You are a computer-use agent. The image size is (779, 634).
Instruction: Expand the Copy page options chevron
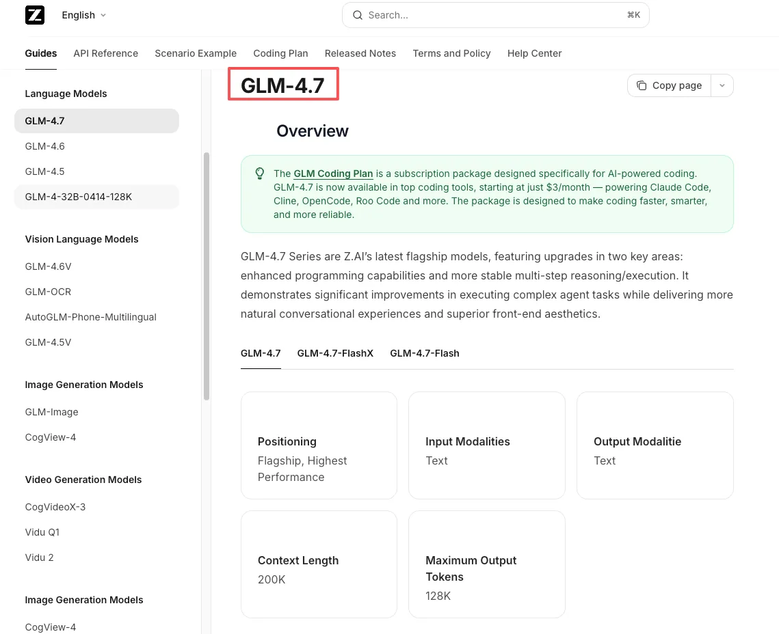[x=722, y=85]
